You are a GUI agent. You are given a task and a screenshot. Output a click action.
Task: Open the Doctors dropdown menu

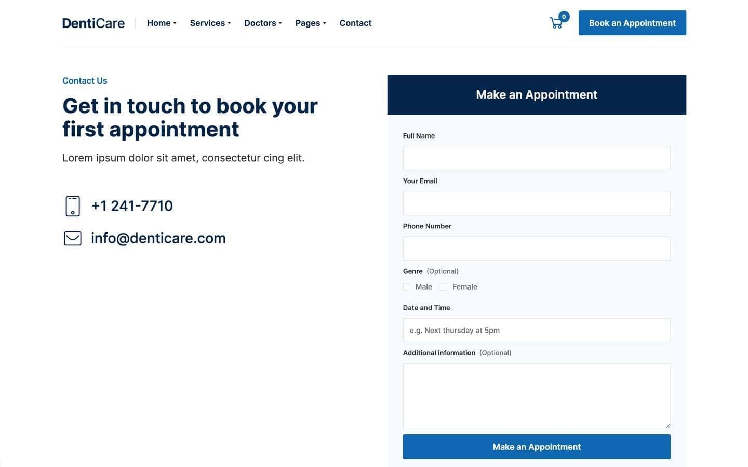[263, 23]
